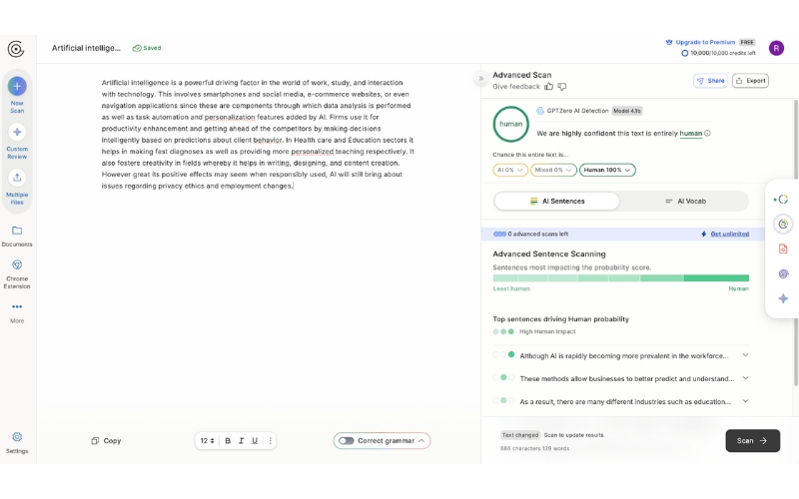Share the scan results
The width and height of the screenshot is (799, 499).
pyautogui.click(x=710, y=81)
